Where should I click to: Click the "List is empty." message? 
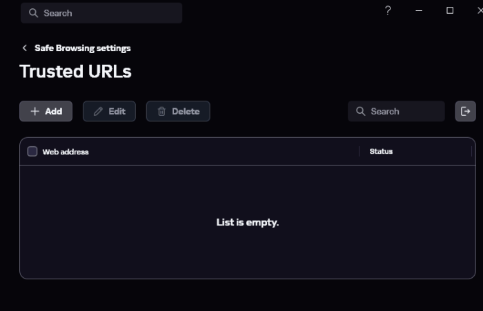pyautogui.click(x=247, y=223)
